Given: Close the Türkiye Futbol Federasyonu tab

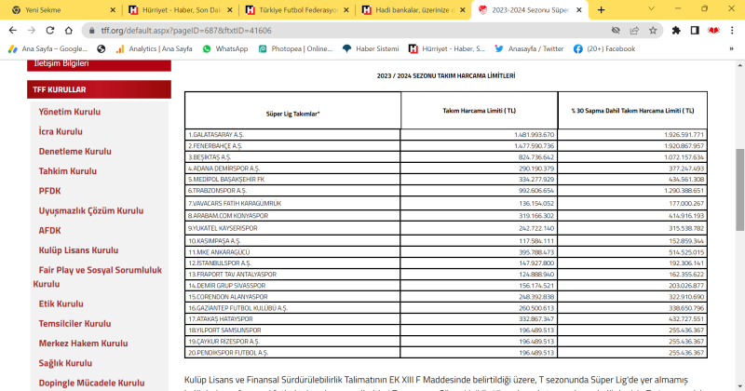Looking at the screenshot, I should coord(345,10).
